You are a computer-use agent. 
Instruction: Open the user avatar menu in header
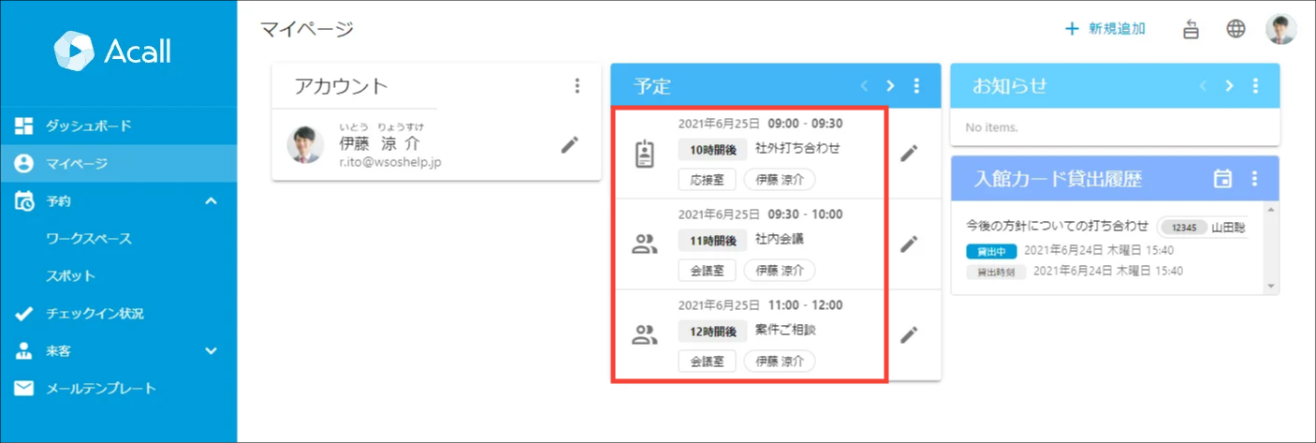tap(1281, 29)
